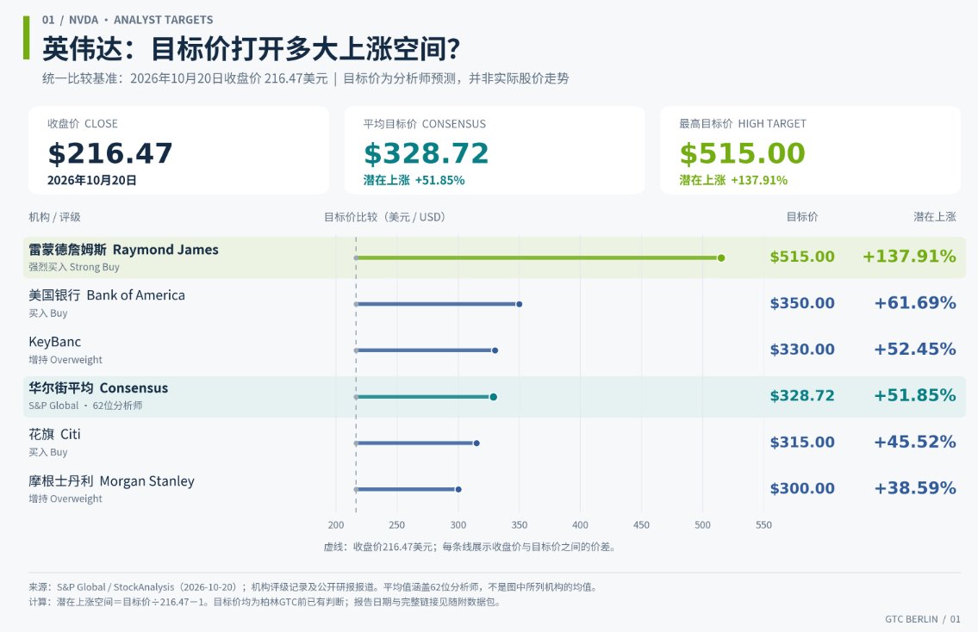Click $328.72 in the 华尔街平均 Consensus row

point(802,396)
